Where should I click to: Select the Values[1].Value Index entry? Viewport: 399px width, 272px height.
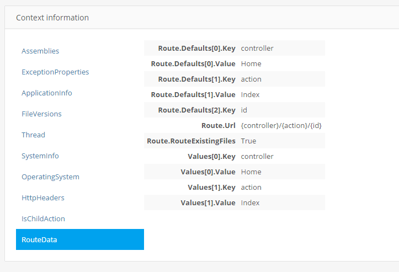[x=250, y=202]
